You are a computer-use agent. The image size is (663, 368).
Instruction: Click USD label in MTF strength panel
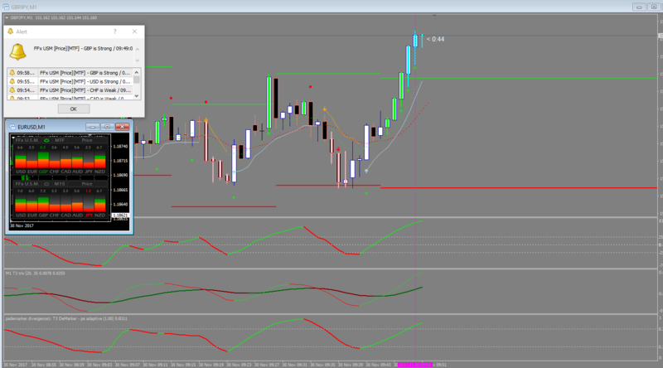pyautogui.click(x=21, y=172)
